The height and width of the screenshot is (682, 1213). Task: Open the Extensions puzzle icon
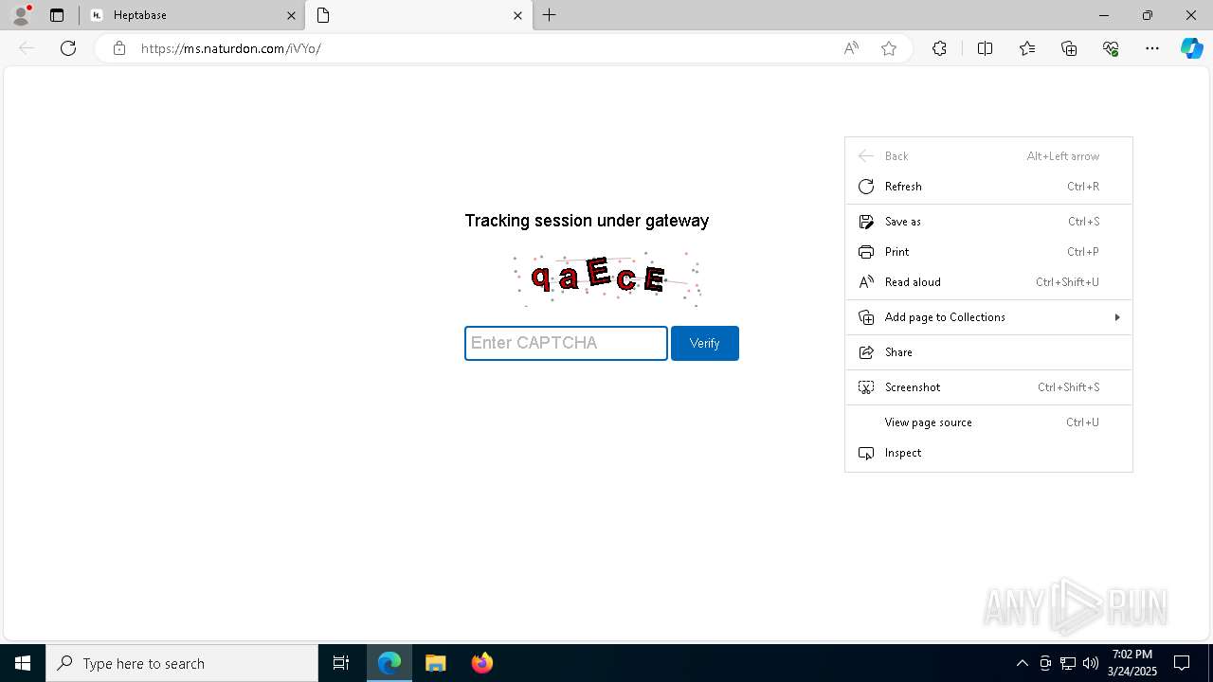tap(939, 48)
